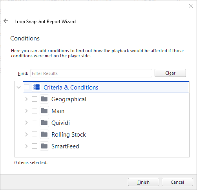Click the Geographical folder icon

click(x=44, y=99)
